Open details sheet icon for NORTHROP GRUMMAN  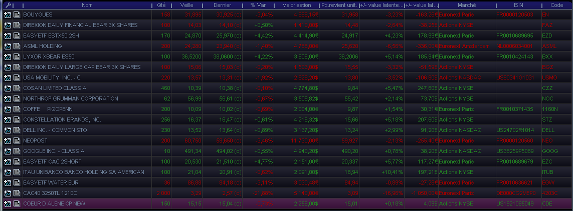pyautogui.click(x=17, y=99)
